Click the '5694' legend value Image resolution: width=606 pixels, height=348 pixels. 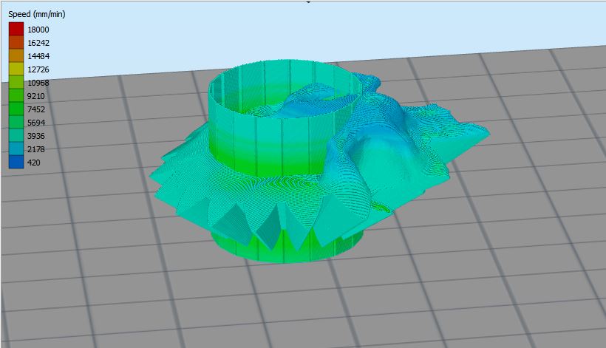tap(36, 123)
